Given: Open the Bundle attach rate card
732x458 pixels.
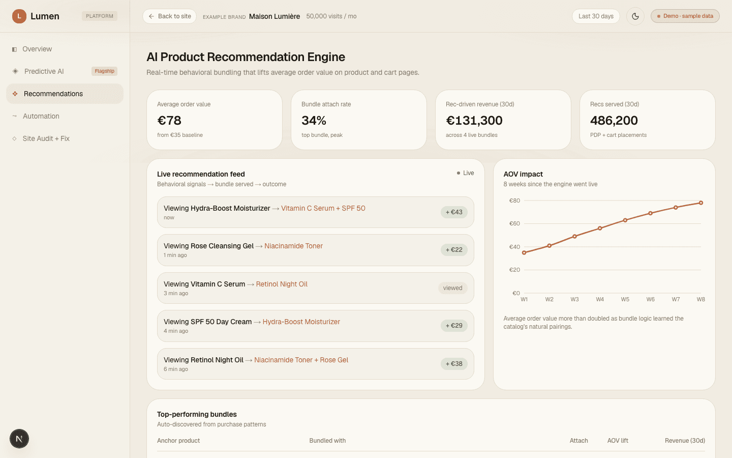Looking at the screenshot, I should click(359, 120).
